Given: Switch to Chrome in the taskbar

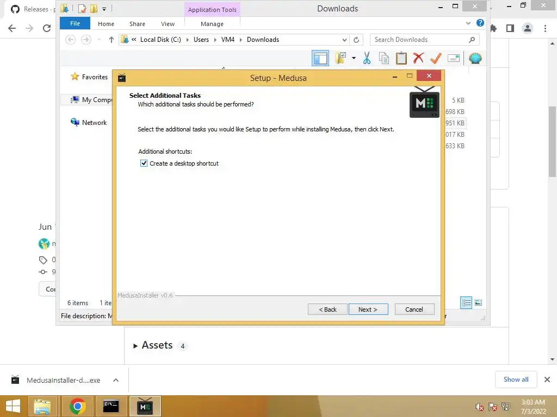Looking at the screenshot, I should click(x=77, y=406).
